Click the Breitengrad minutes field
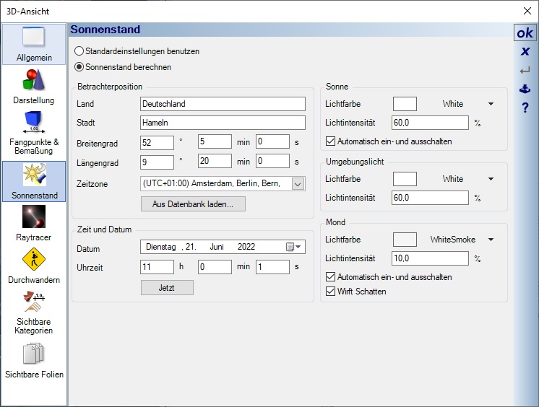The image size is (539, 407). click(x=215, y=141)
